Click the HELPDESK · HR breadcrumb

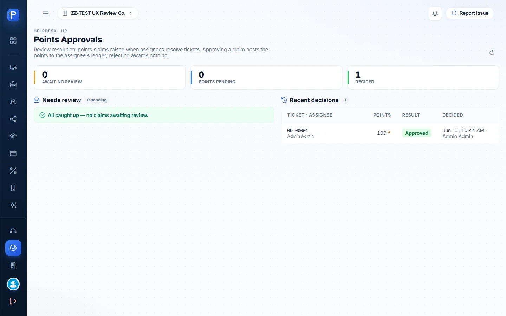pyautogui.click(x=50, y=31)
